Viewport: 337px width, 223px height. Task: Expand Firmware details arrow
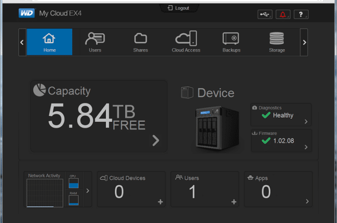click(x=306, y=147)
